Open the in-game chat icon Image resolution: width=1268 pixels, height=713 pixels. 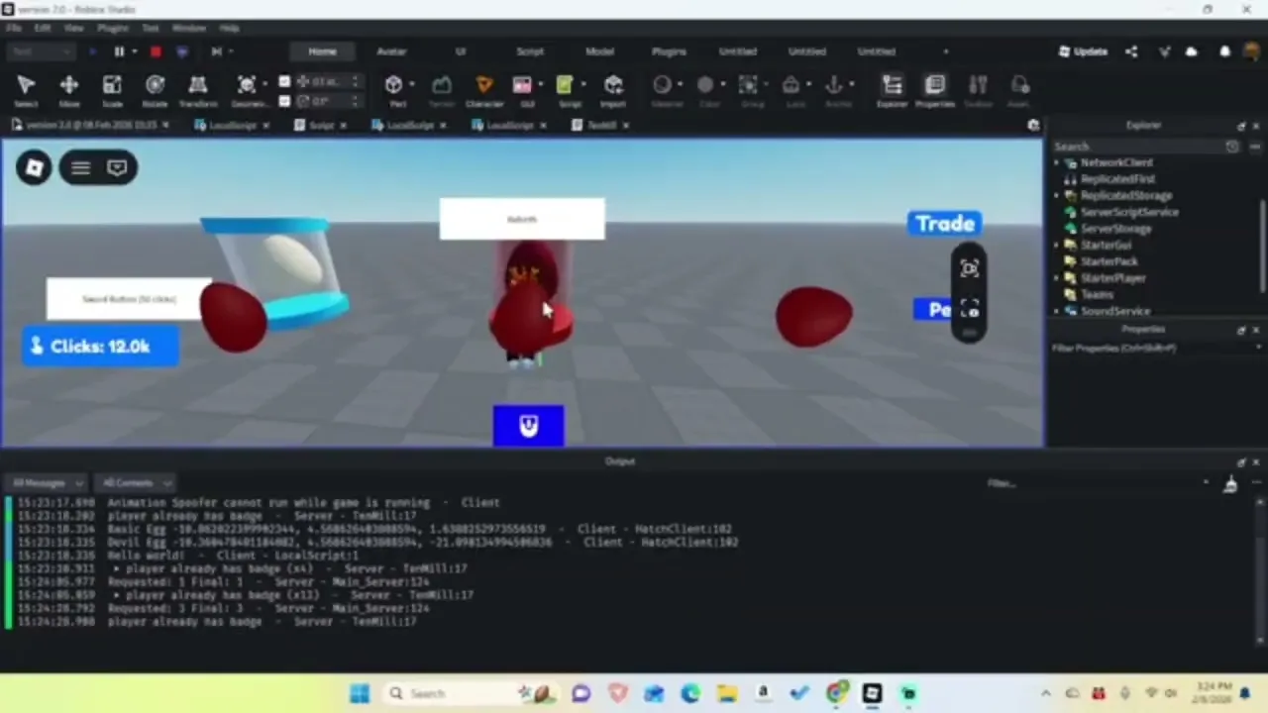pos(117,167)
